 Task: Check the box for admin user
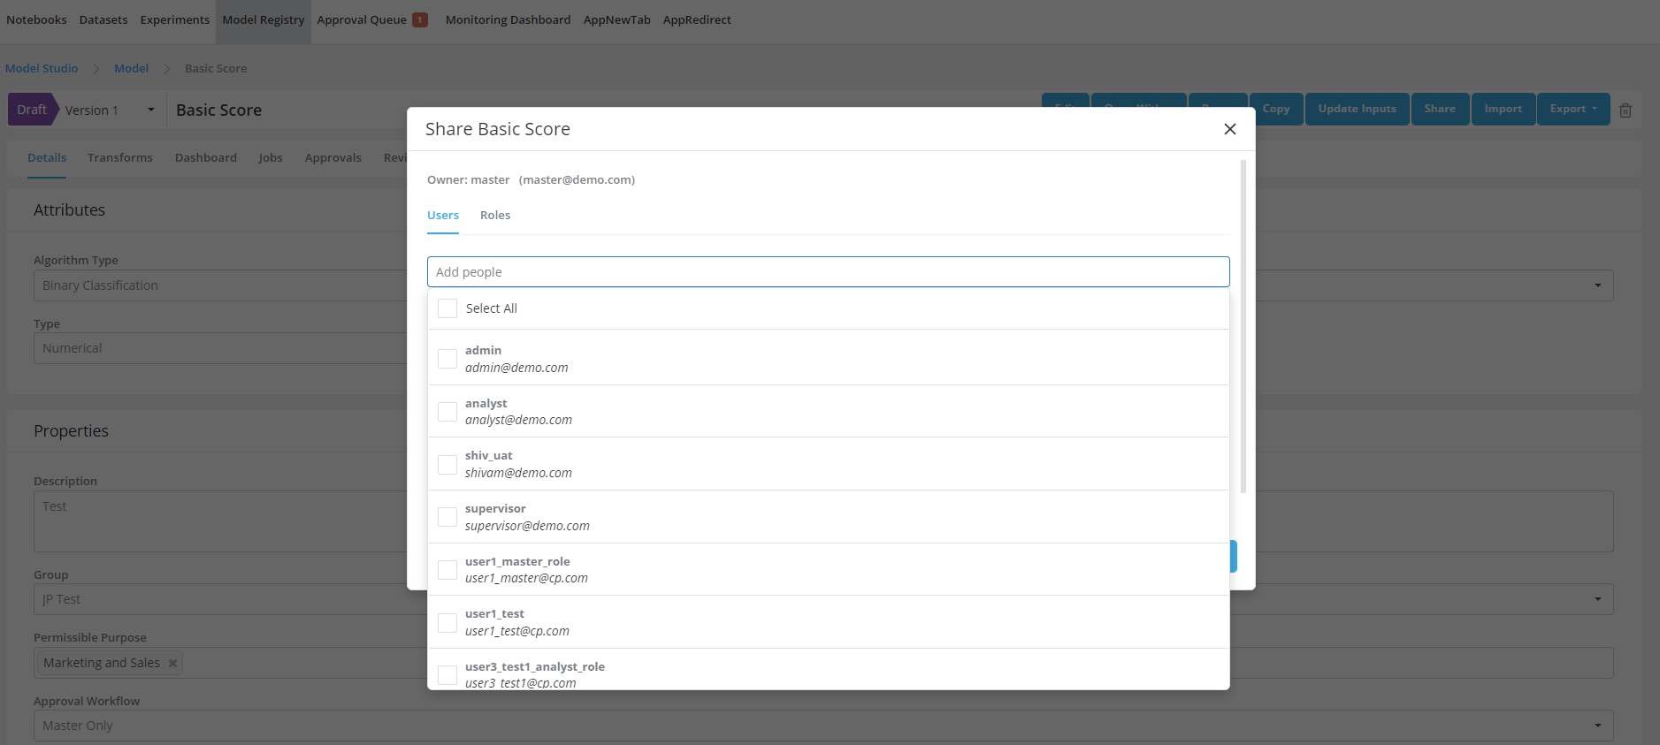pos(448,359)
